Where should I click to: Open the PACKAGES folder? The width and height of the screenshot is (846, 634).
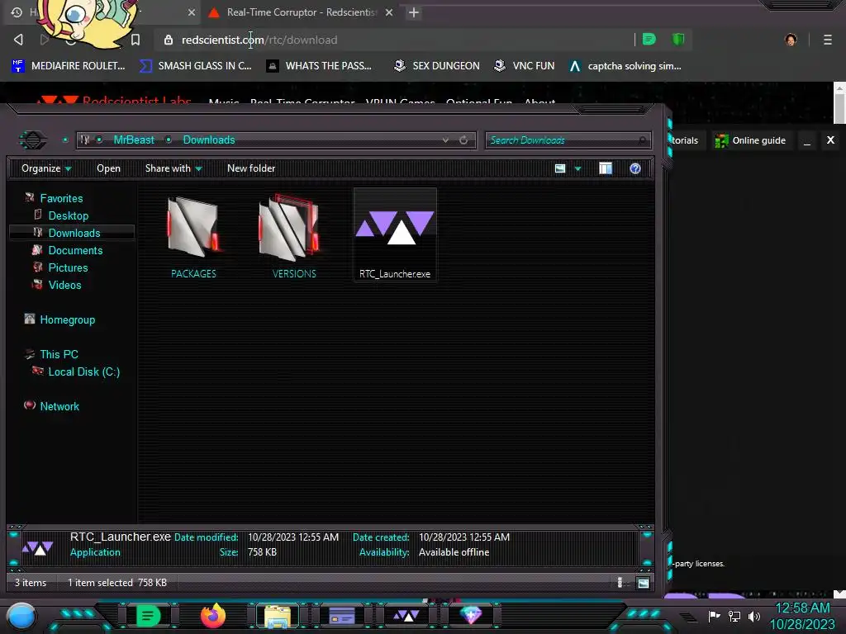point(193,237)
